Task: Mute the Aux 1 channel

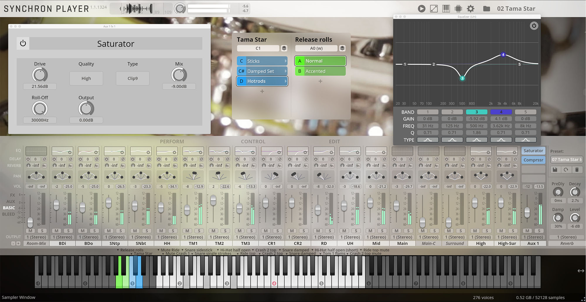Action: coord(527,231)
